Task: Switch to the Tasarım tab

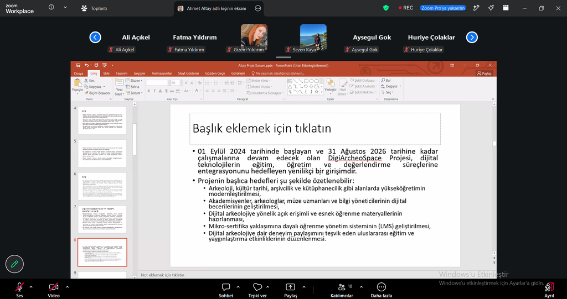Action: 121,74
